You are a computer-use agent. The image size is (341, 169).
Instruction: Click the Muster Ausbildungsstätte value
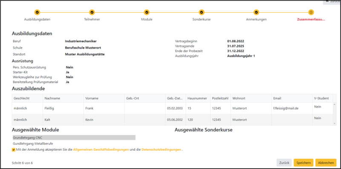point(84,54)
